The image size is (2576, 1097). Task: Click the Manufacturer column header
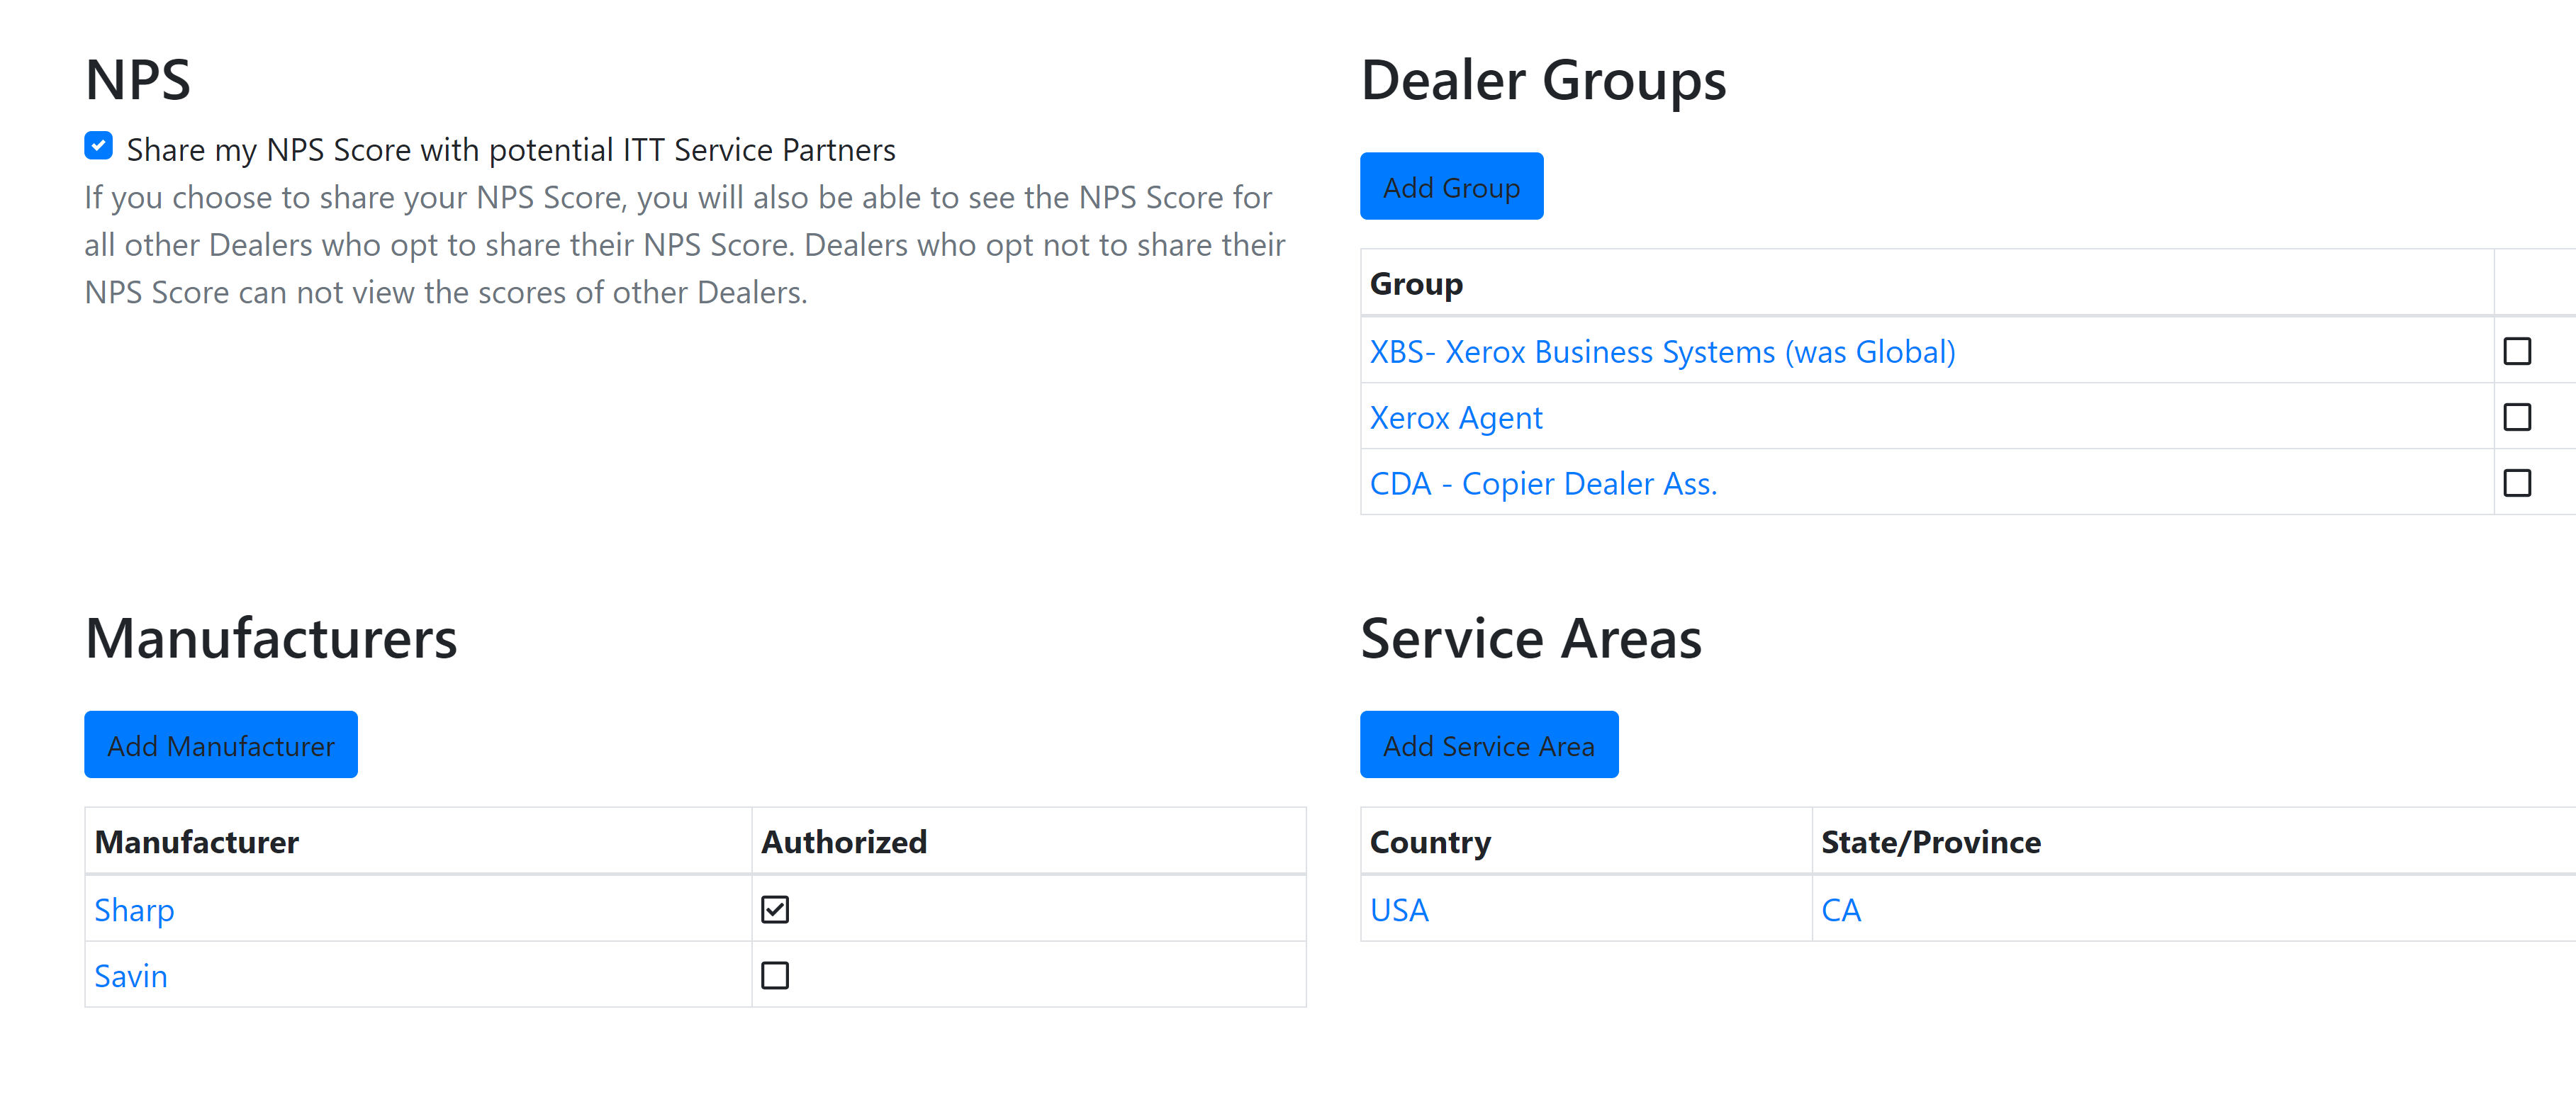(x=196, y=842)
